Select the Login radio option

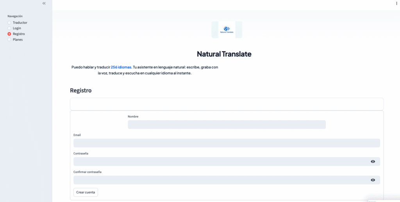9,28
